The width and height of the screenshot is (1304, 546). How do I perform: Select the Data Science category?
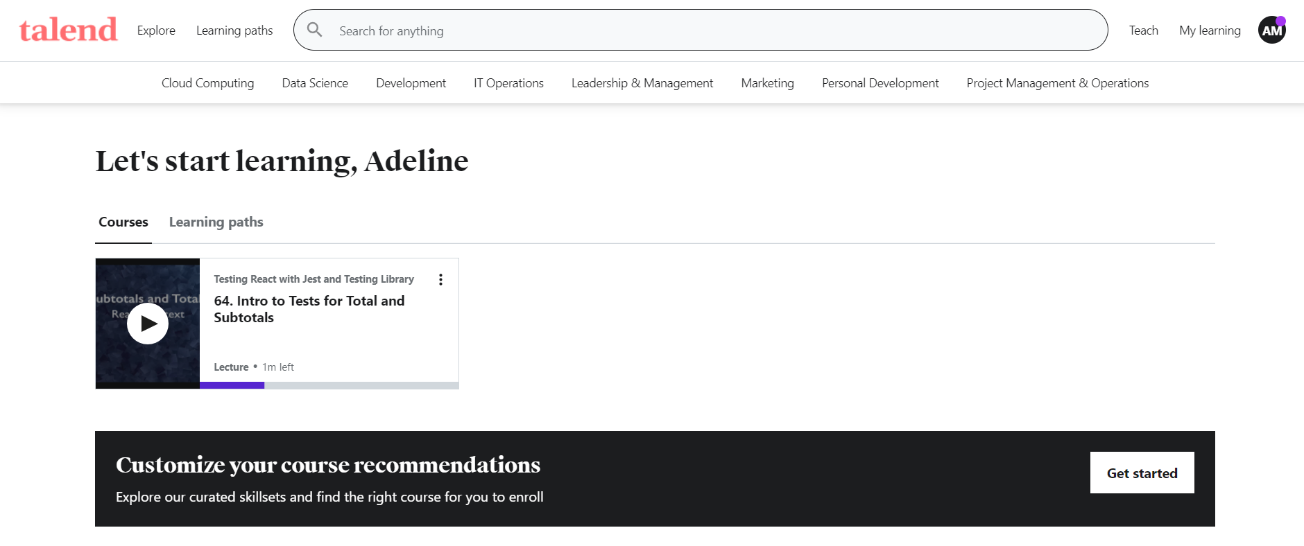pyautogui.click(x=315, y=83)
